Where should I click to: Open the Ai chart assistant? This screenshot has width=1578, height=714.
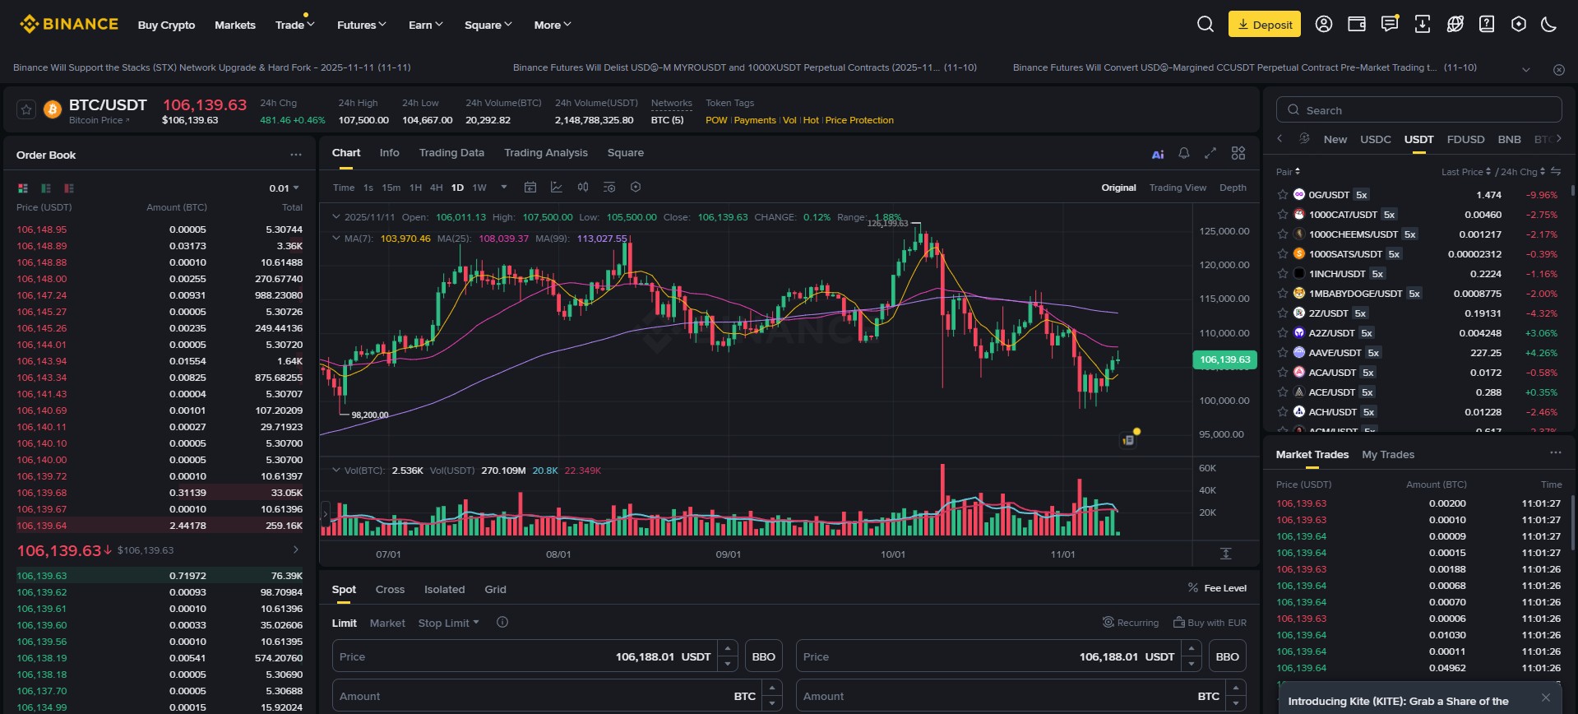pos(1157,154)
